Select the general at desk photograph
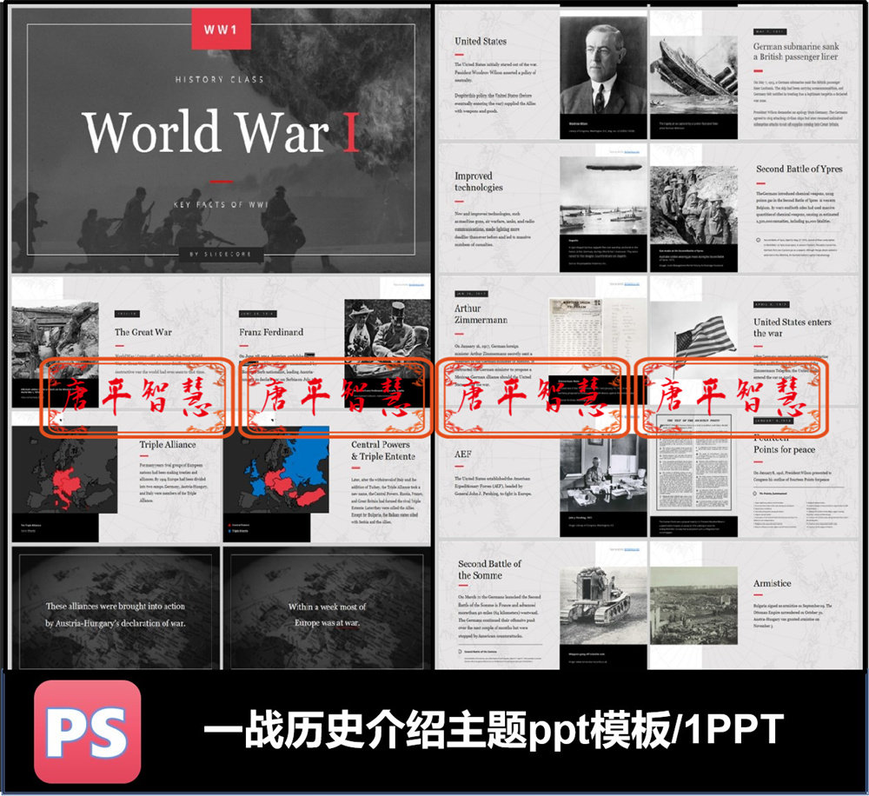 pos(603,474)
